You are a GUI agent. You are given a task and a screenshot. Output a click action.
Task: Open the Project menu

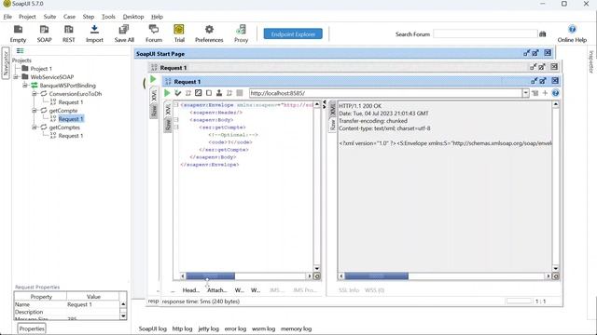pyautogui.click(x=27, y=17)
